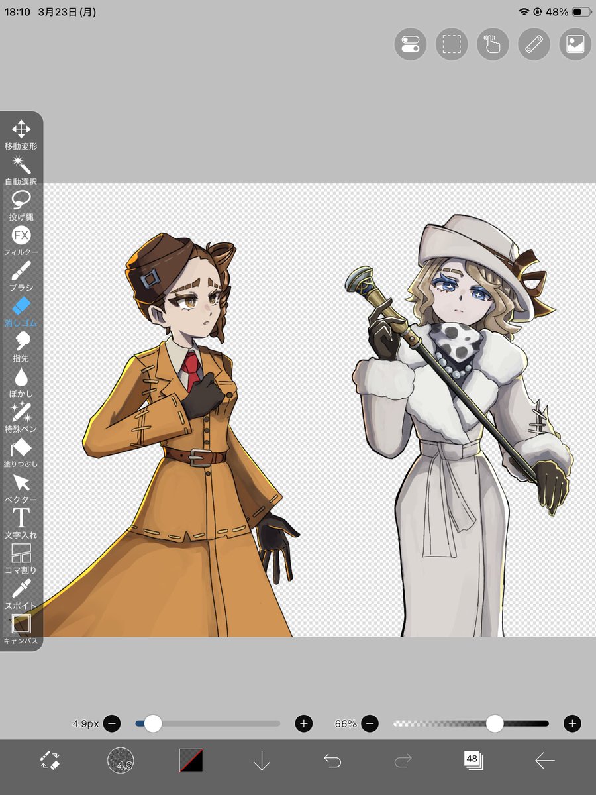This screenshot has height=795, width=596.
Task: Decrease opacity with minus button
Action: click(x=370, y=723)
